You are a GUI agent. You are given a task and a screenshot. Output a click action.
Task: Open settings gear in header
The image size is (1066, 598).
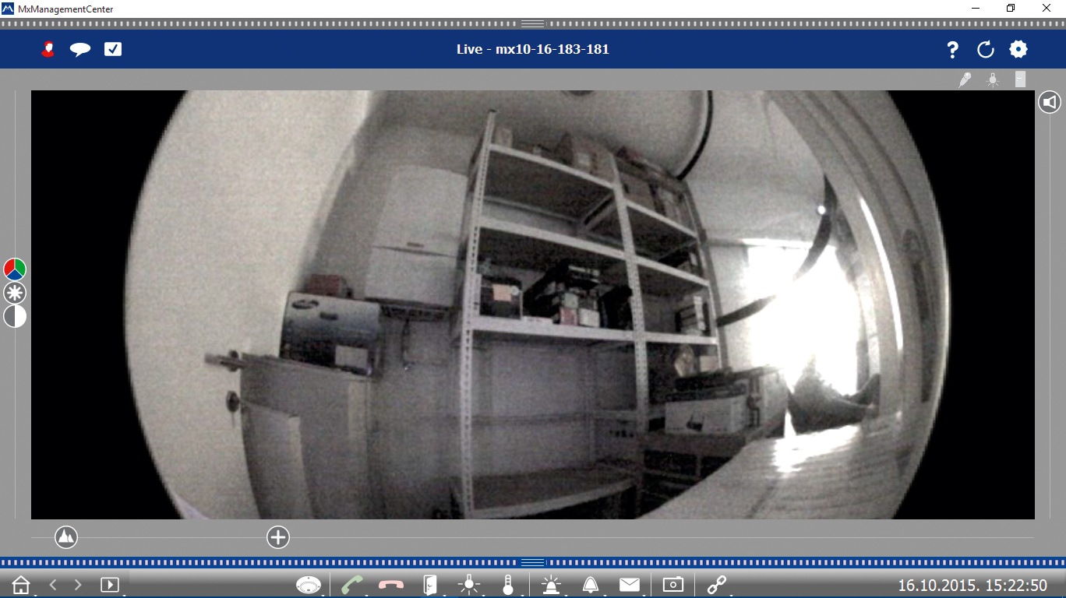[1018, 49]
